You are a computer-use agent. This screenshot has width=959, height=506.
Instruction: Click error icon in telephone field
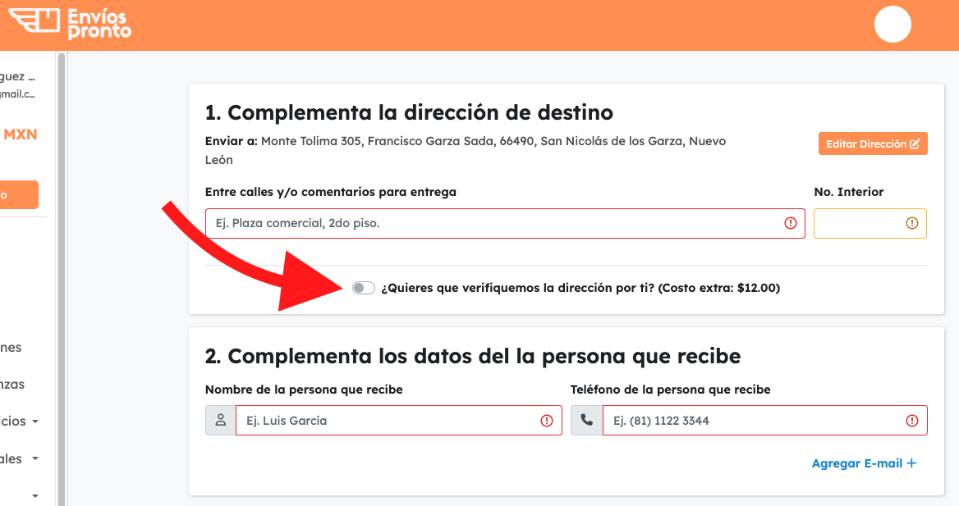coord(911,420)
